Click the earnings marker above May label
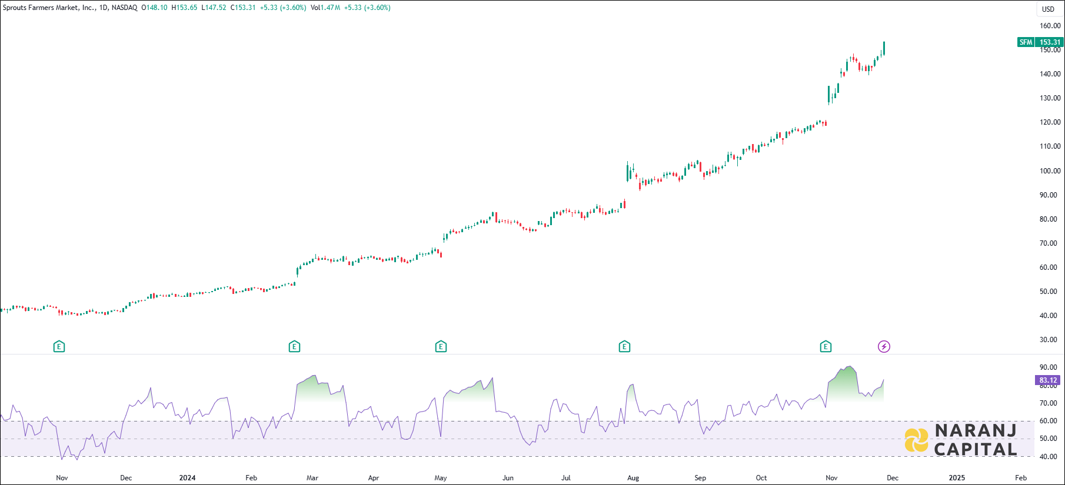Viewport: 1065px width, 485px height. point(441,347)
